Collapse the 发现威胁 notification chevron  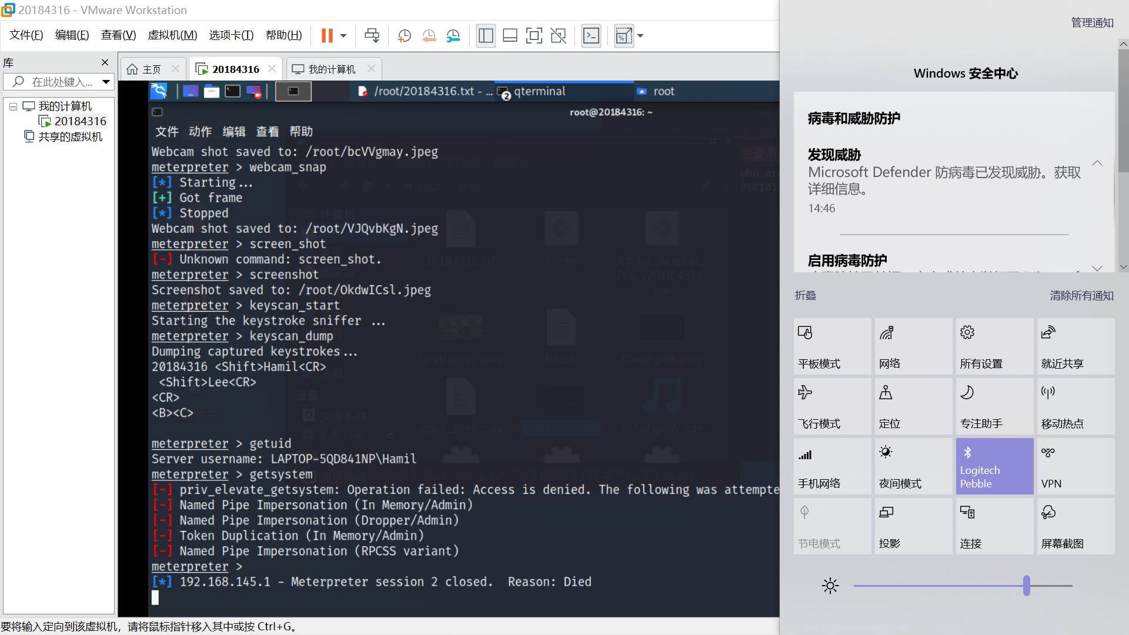(1097, 163)
